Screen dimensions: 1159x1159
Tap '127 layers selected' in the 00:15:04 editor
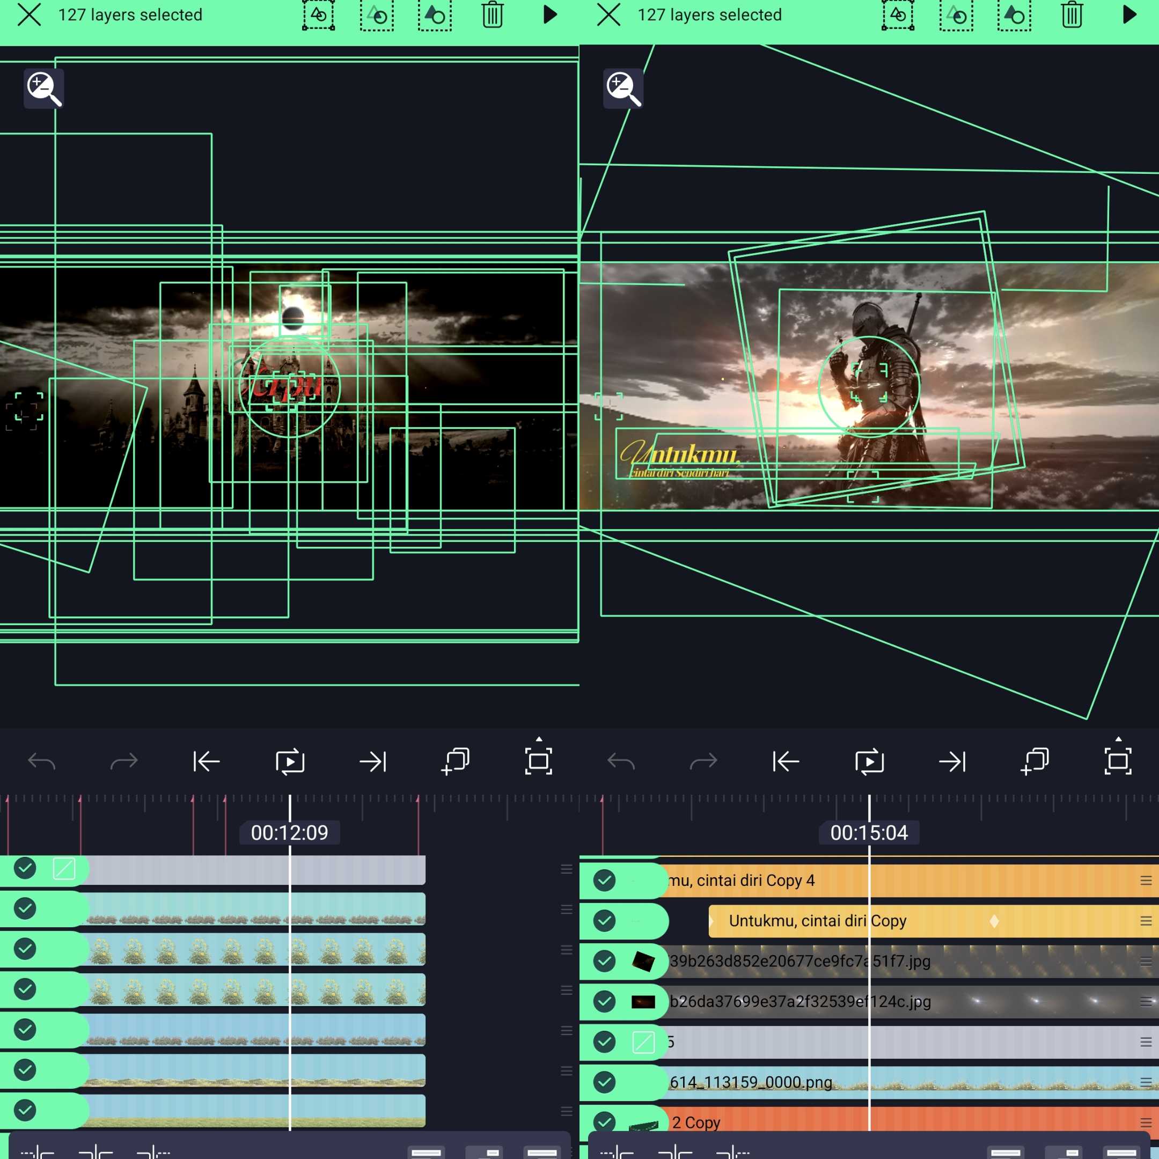[710, 14]
